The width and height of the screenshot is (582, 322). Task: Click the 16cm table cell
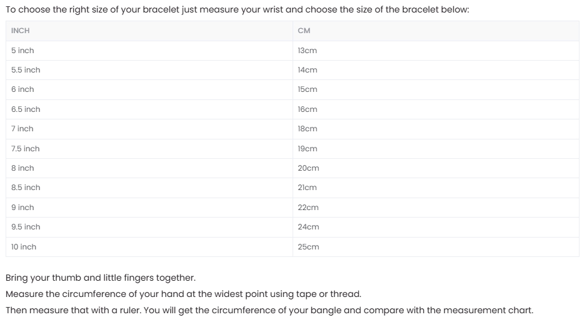pyautogui.click(x=436, y=109)
